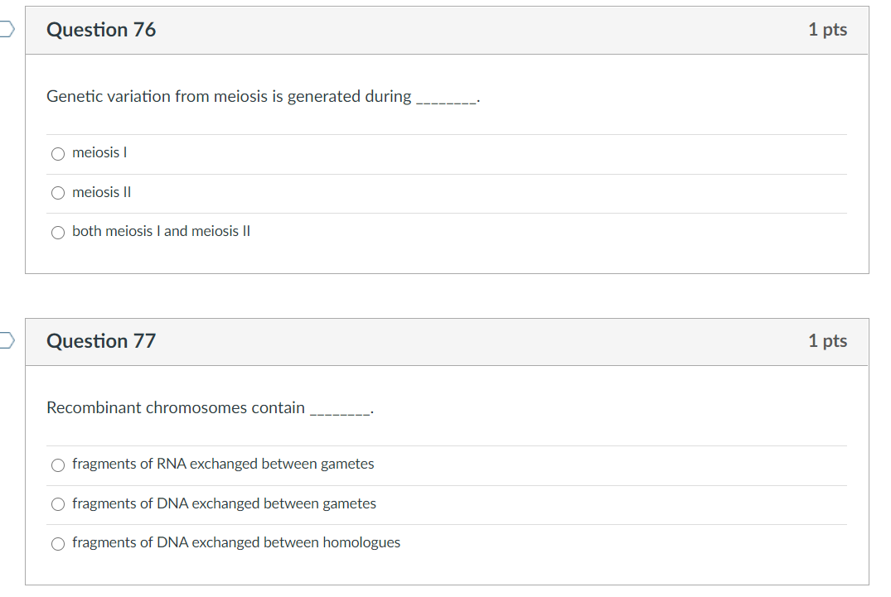Viewport: 891px width, 597px height.
Task: Select fragments of RNA exchanged between gametes
Action: [x=57, y=465]
